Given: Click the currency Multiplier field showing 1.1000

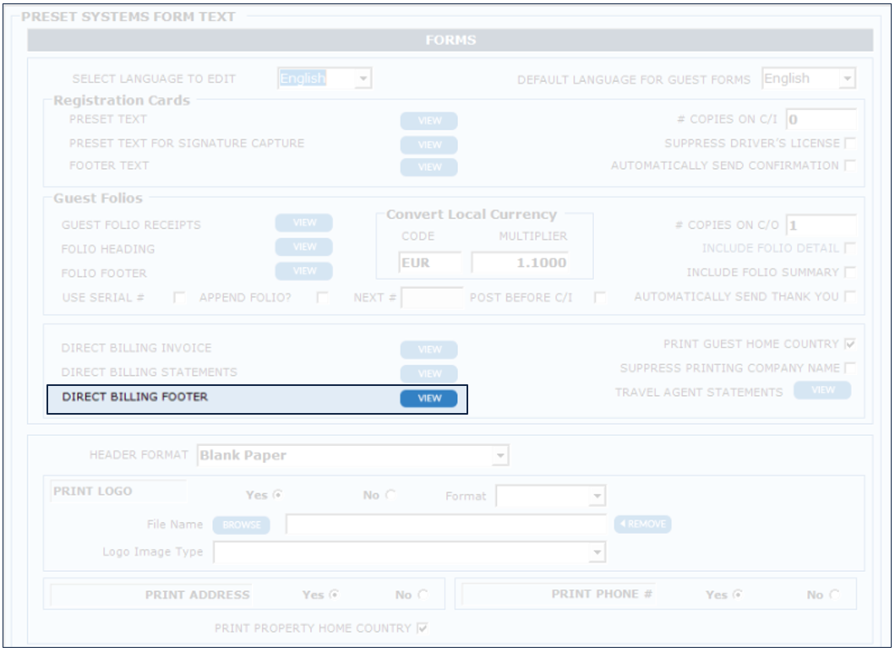Looking at the screenshot, I should coord(520,264).
